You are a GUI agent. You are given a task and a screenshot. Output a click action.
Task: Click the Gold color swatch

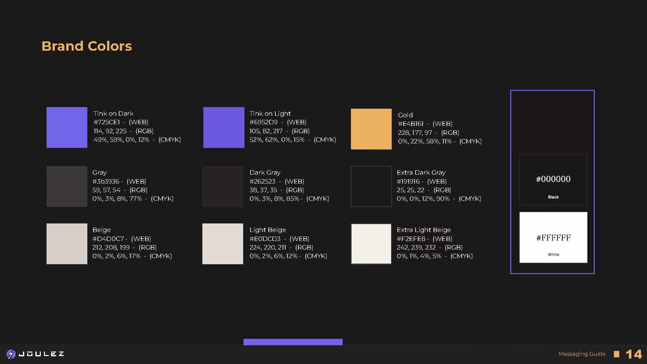coord(371,129)
